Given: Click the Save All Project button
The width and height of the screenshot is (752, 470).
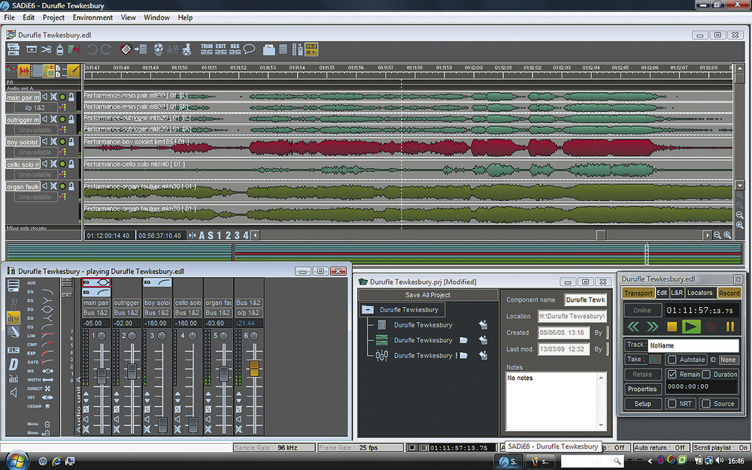Looking at the screenshot, I should pos(427,295).
